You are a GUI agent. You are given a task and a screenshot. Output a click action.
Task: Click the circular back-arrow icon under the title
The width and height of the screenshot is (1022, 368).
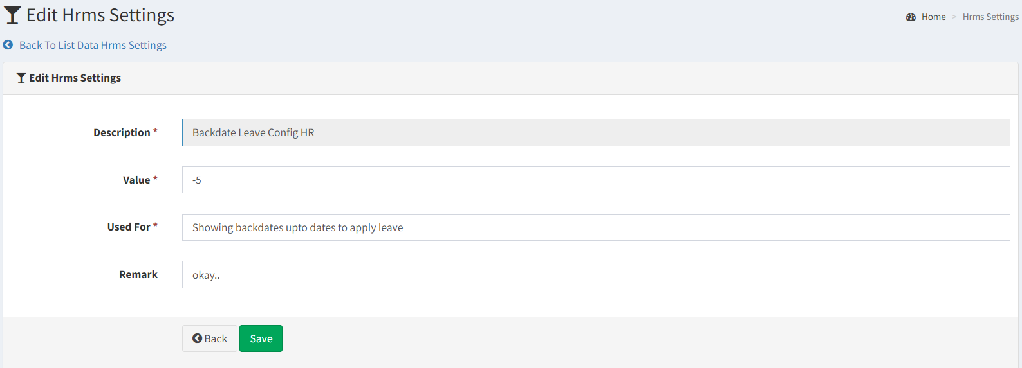[8, 45]
